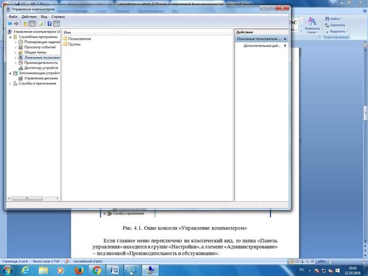Collapse the Служебные программы tree node
368x276 pixels.
point(11,37)
